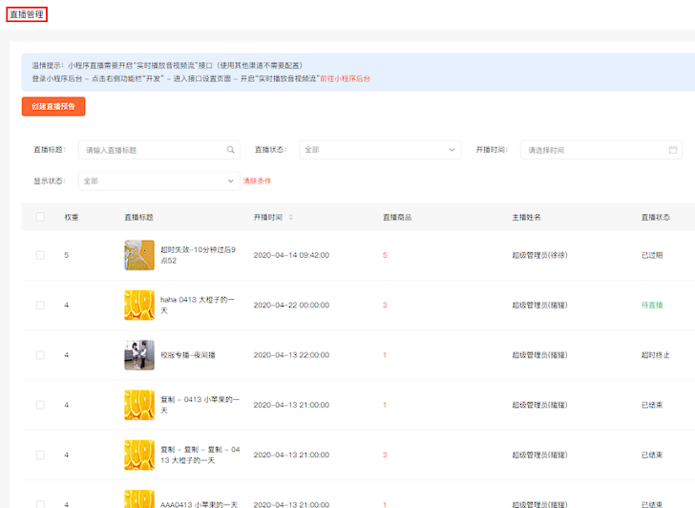Screen dimensions: 695x508
Task: Open the 显示状态 dropdown
Action: pyautogui.click(x=159, y=180)
